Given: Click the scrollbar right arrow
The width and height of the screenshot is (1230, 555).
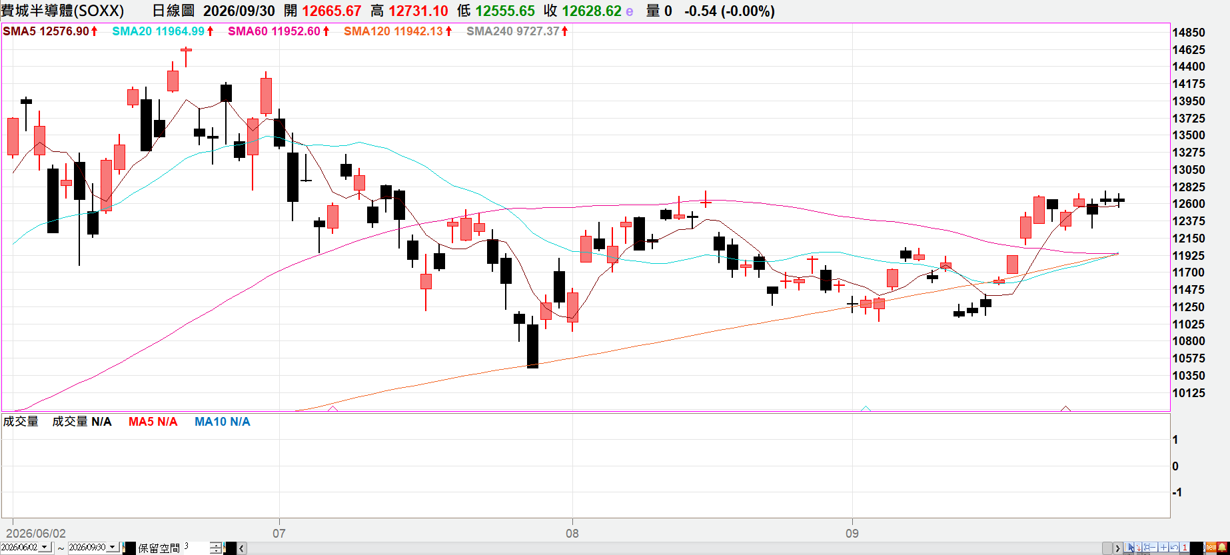Looking at the screenshot, I should pos(1118,548).
